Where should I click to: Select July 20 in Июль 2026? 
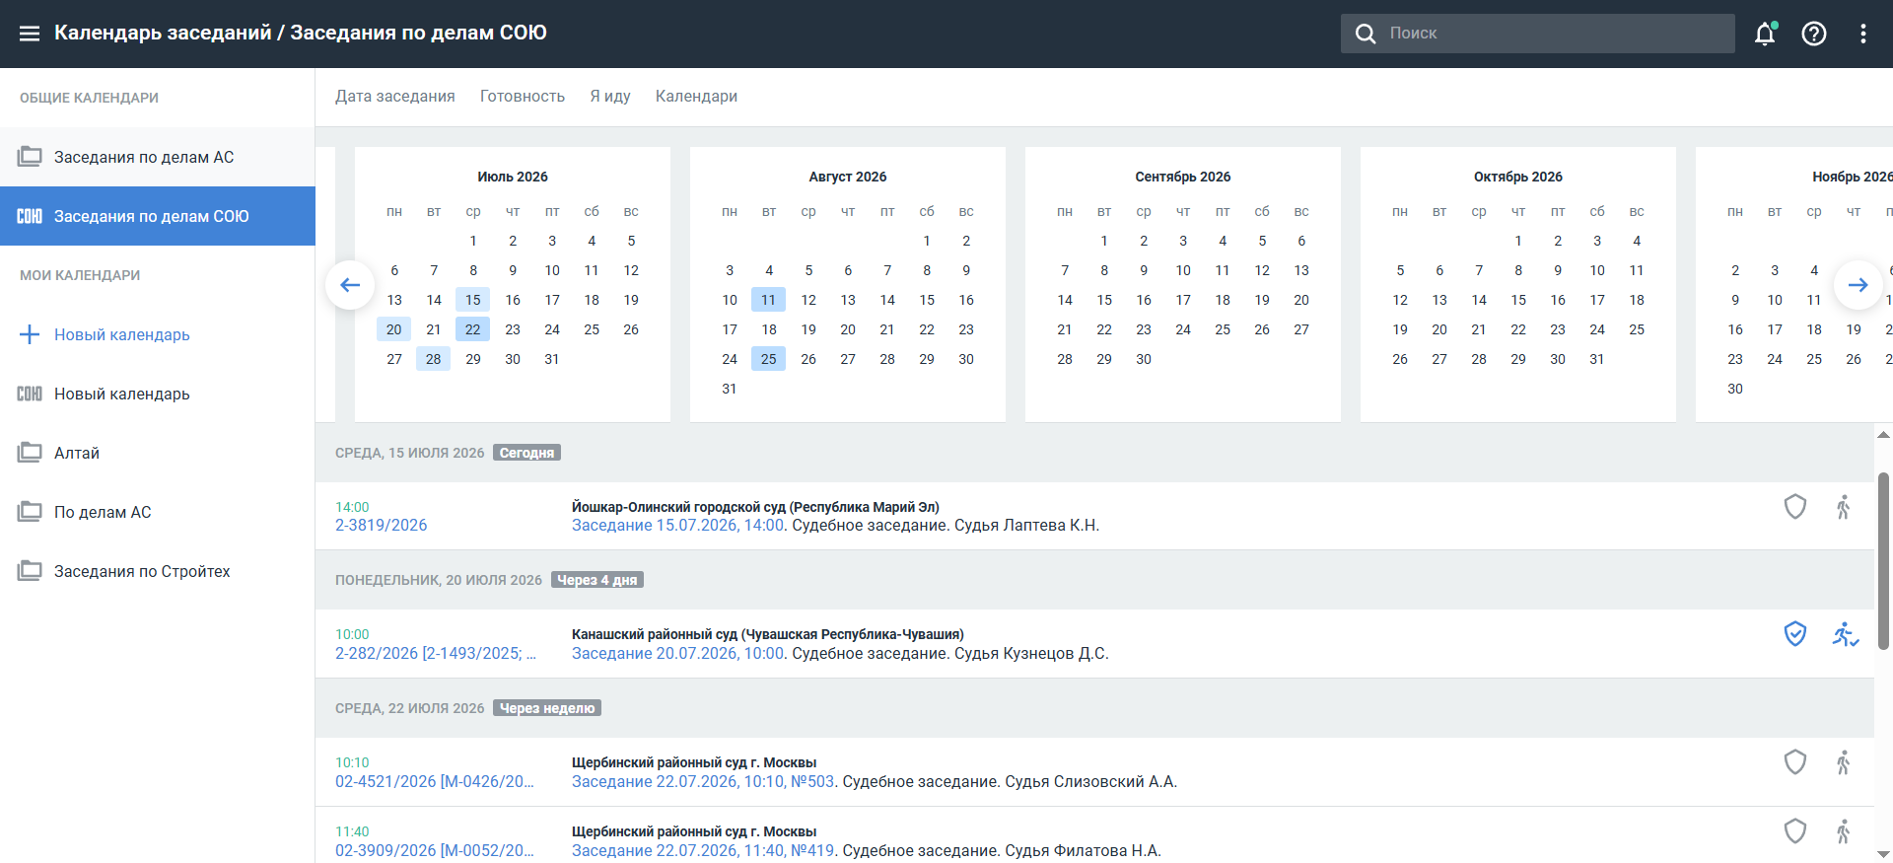(394, 329)
